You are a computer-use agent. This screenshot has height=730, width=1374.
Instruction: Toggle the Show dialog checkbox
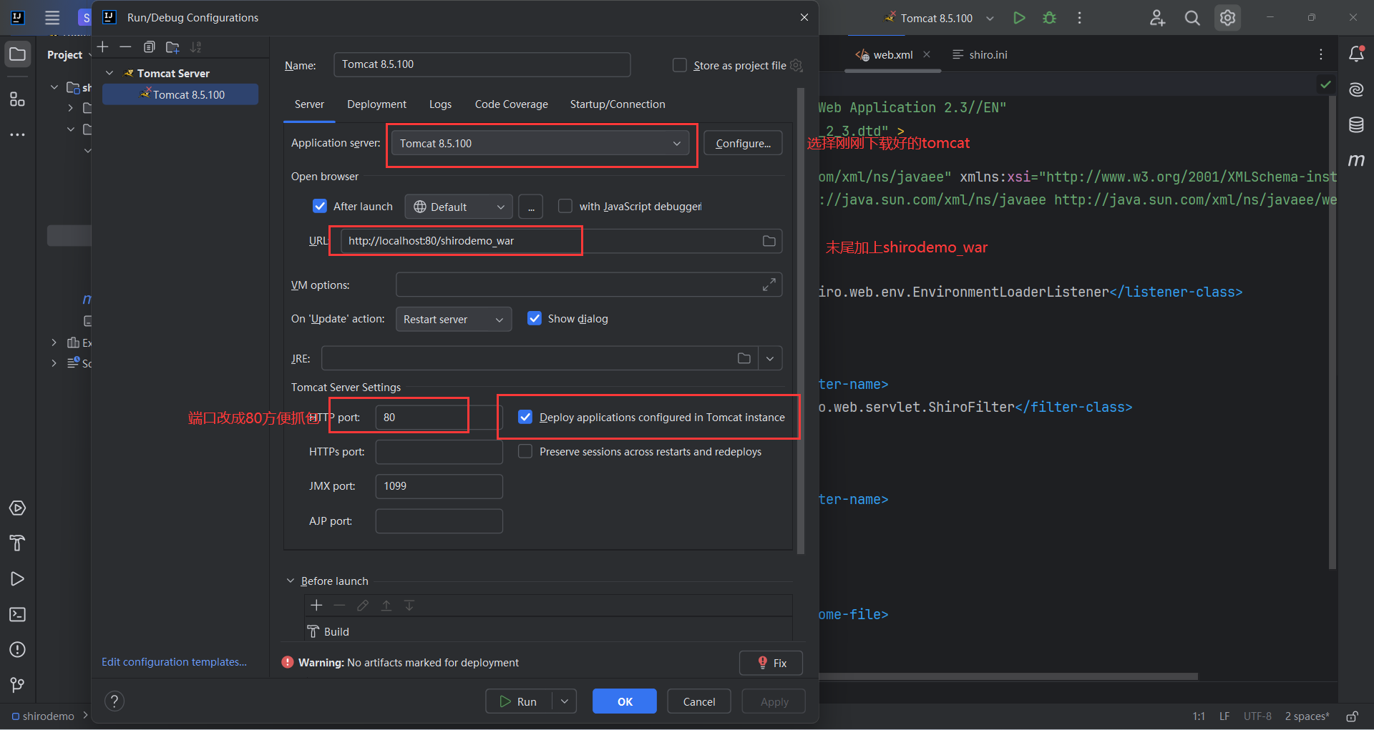(535, 318)
